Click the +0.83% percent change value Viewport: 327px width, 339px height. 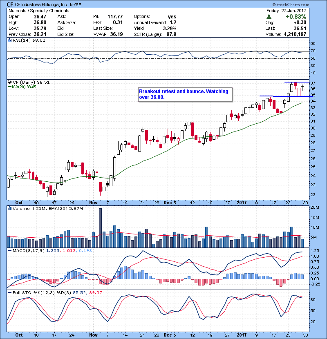(x=296, y=17)
